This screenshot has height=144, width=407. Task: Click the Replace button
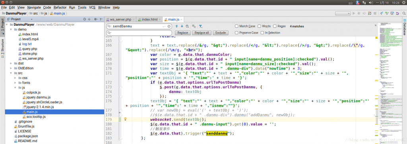pyautogui.click(x=183, y=33)
